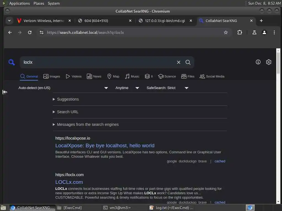Image resolution: width=282 pixels, height=211 pixels.
Task: Open Chromium three-dot menu
Action: [274, 32]
